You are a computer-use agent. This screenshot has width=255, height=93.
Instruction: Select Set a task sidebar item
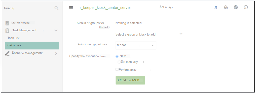coord(32,46)
